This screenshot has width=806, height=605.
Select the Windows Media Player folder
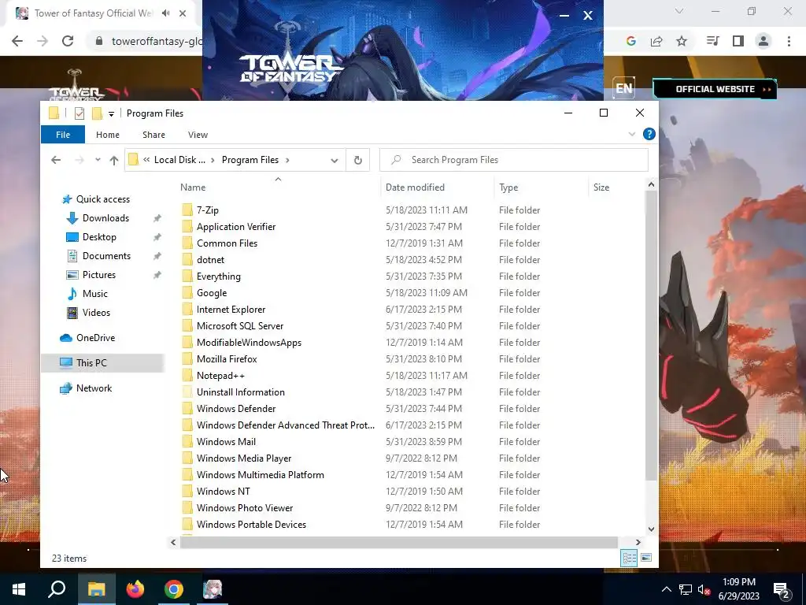coord(244,458)
